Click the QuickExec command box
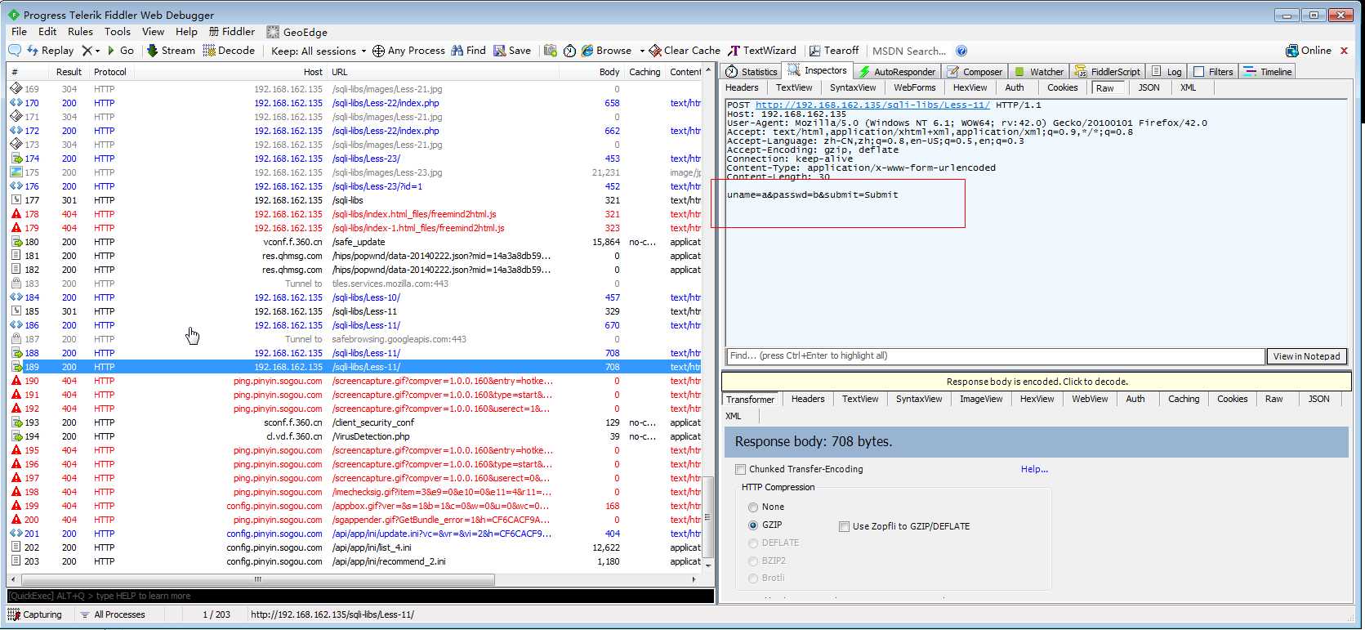 click(360, 596)
